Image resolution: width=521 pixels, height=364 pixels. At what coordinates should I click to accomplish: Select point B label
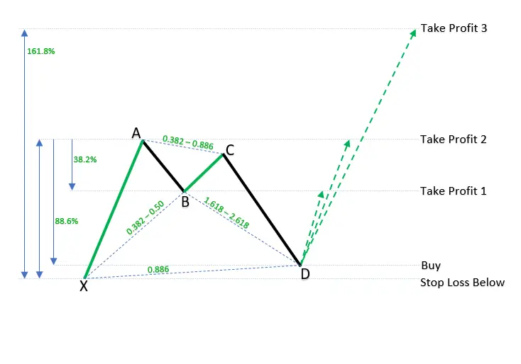point(185,202)
